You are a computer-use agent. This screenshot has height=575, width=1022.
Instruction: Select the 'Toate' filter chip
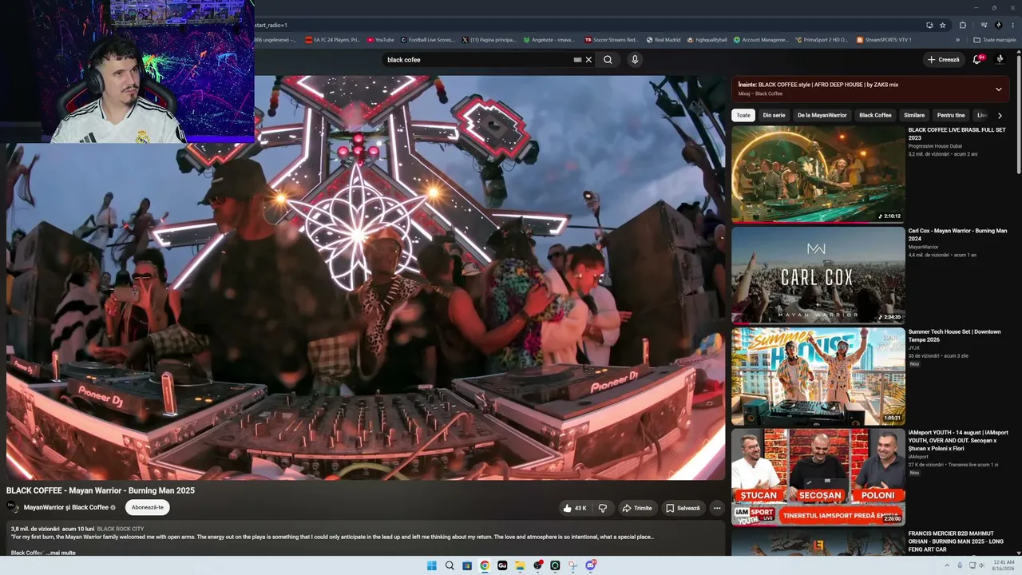743,115
